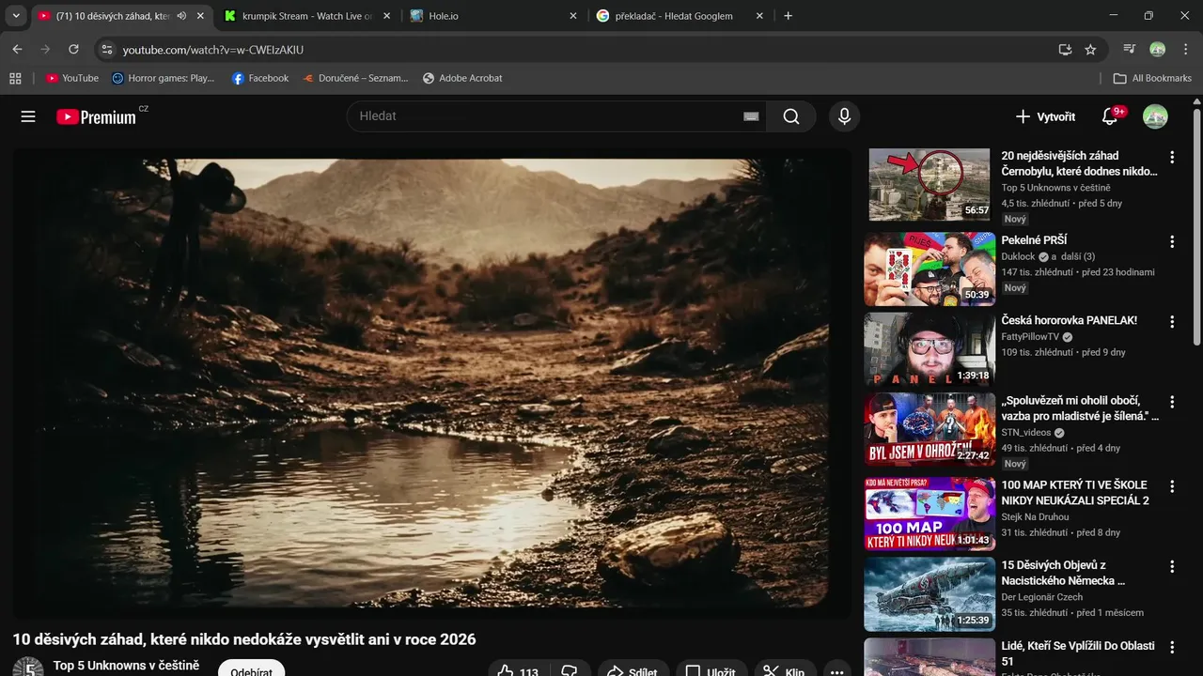Open Pekelné PRŠÍ video thumbnail
This screenshot has height=676, width=1203.
tap(929, 269)
